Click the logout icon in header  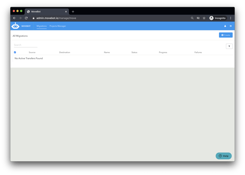pos(231,26)
